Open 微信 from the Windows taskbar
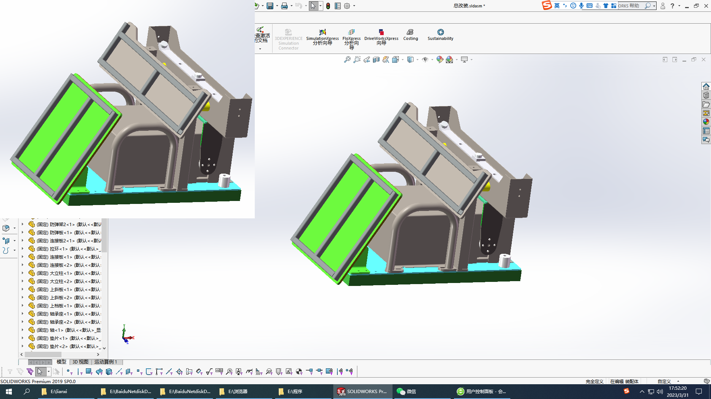 pos(407,392)
